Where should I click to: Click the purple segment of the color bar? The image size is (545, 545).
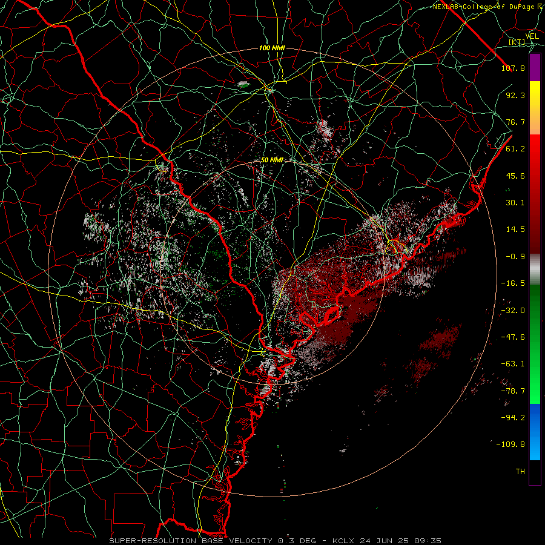535,67
